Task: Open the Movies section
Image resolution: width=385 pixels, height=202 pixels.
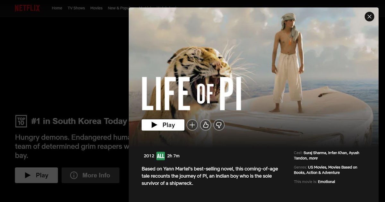Action: point(96,8)
